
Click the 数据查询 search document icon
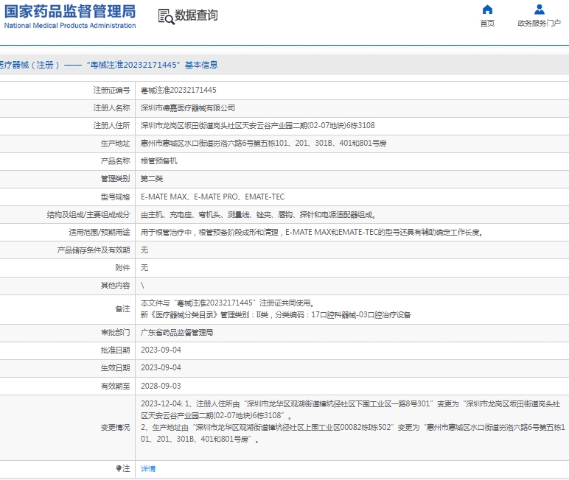[166, 16]
